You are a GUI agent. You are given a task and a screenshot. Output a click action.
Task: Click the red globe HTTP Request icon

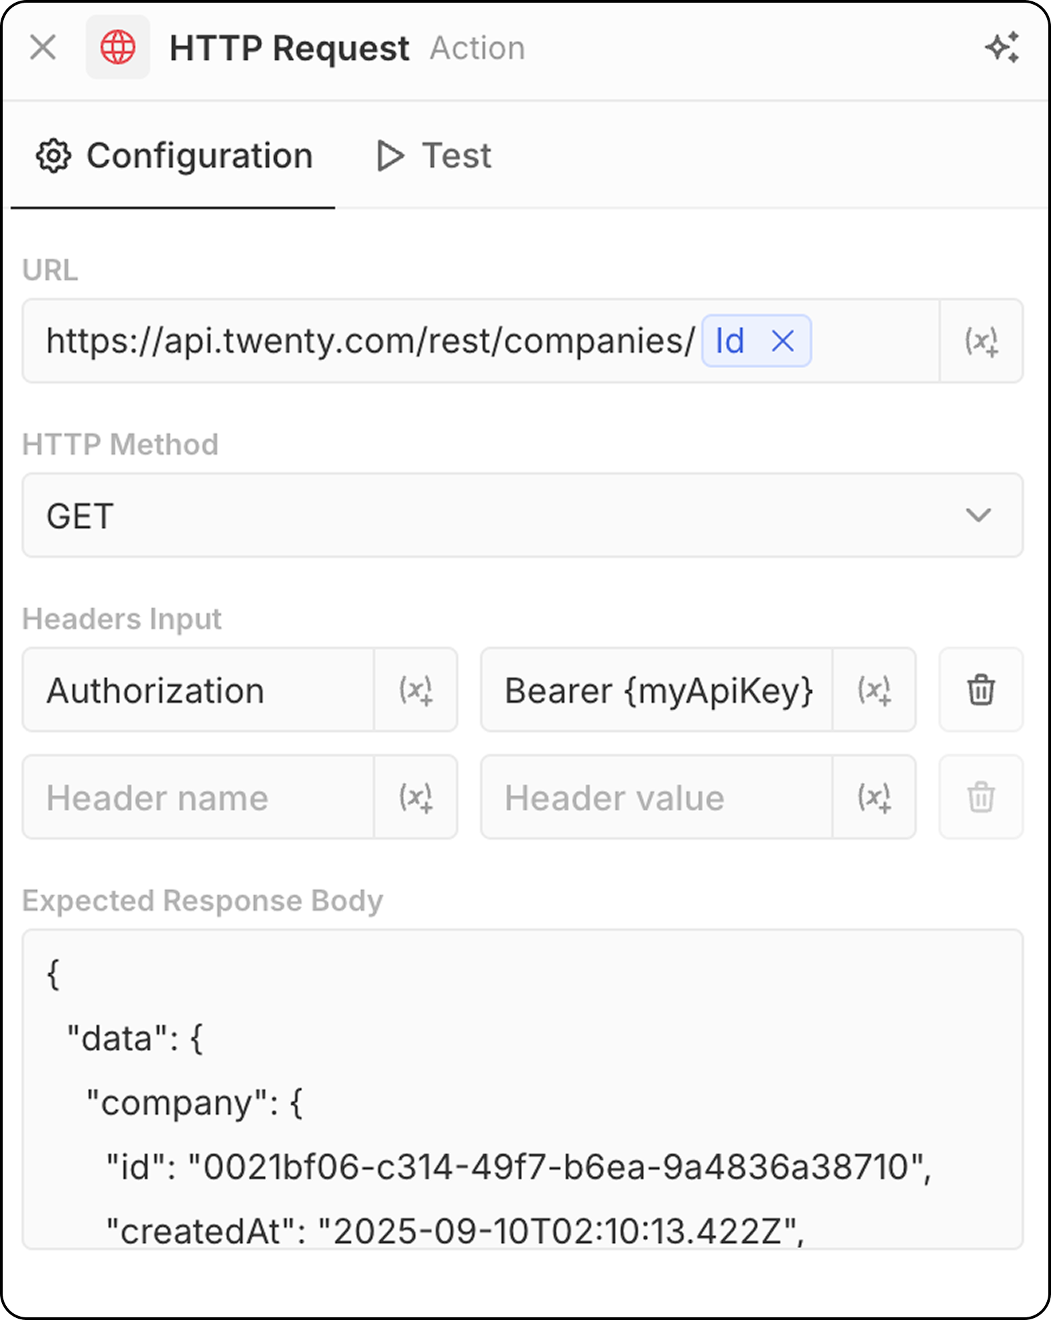tap(118, 48)
